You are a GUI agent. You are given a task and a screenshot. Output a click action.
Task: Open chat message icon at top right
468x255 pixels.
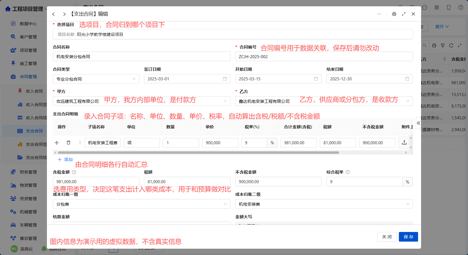click(x=425, y=7)
